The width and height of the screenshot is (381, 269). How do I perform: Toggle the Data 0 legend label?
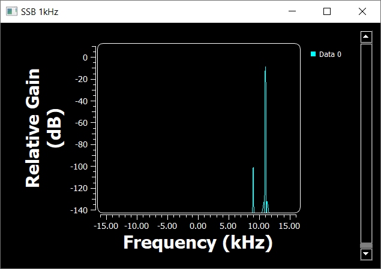click(330, 55)
